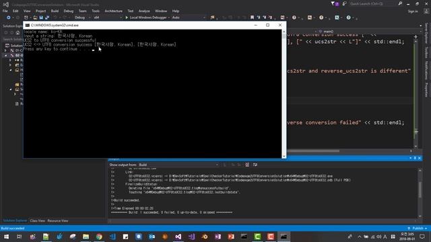Viewport: 431px width, 242px height.
Task: Open the notifications flag icon
Action: (x=335, y=3)
